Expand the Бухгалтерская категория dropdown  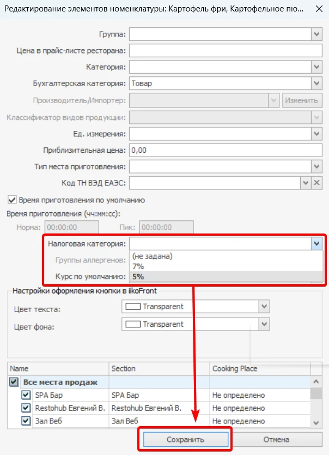coord(316,83)
